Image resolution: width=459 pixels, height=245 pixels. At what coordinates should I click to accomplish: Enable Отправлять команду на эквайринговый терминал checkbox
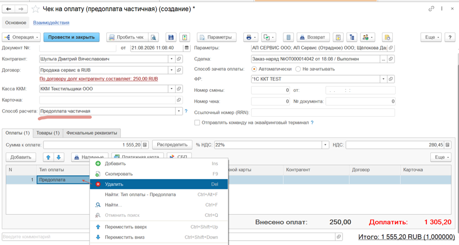[x=197, y=123]
